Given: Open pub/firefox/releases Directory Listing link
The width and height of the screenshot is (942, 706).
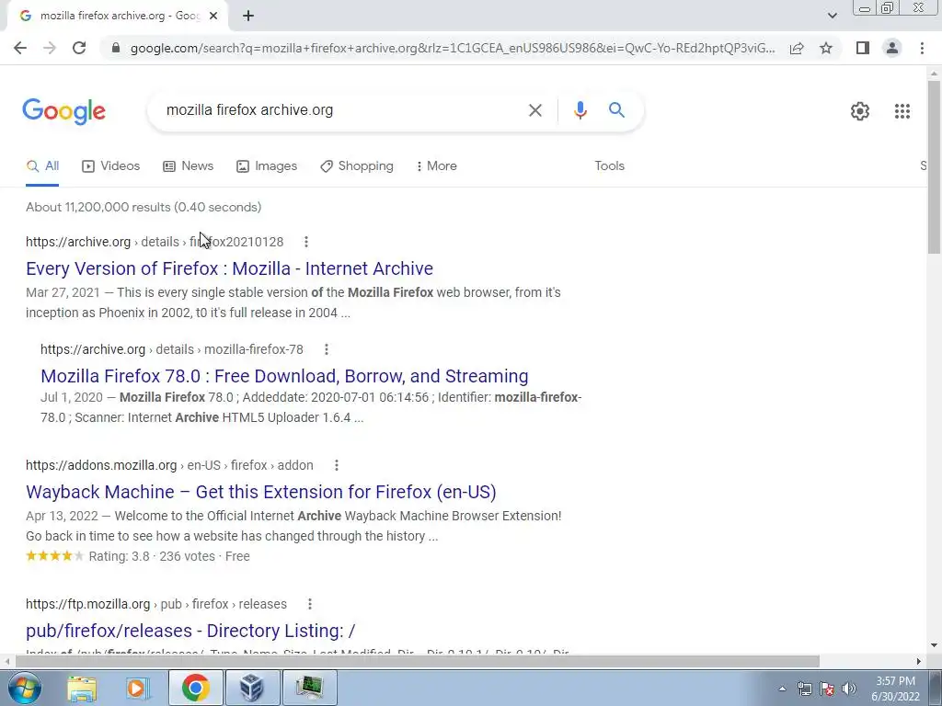Looking at the screenshot, I should (190, 631).
